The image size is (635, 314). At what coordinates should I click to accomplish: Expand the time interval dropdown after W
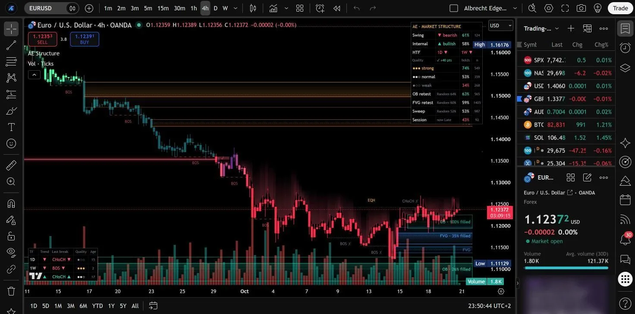[236, 8]
